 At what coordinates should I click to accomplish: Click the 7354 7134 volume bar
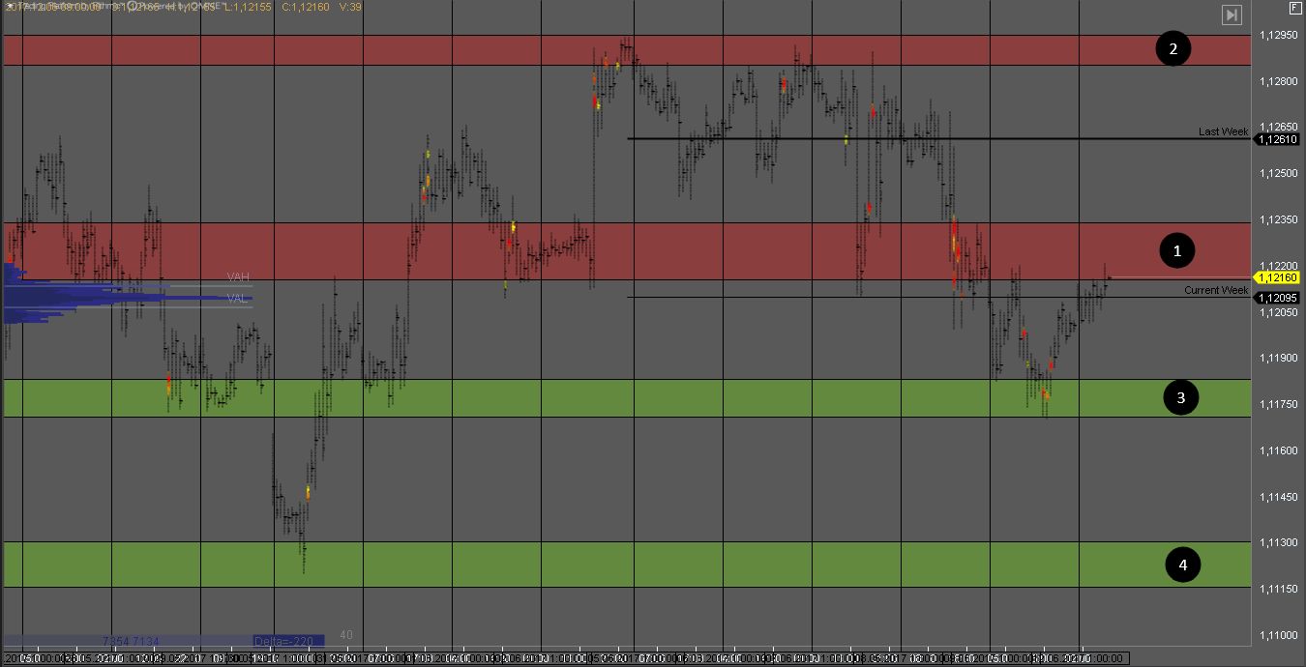point(130,641)
